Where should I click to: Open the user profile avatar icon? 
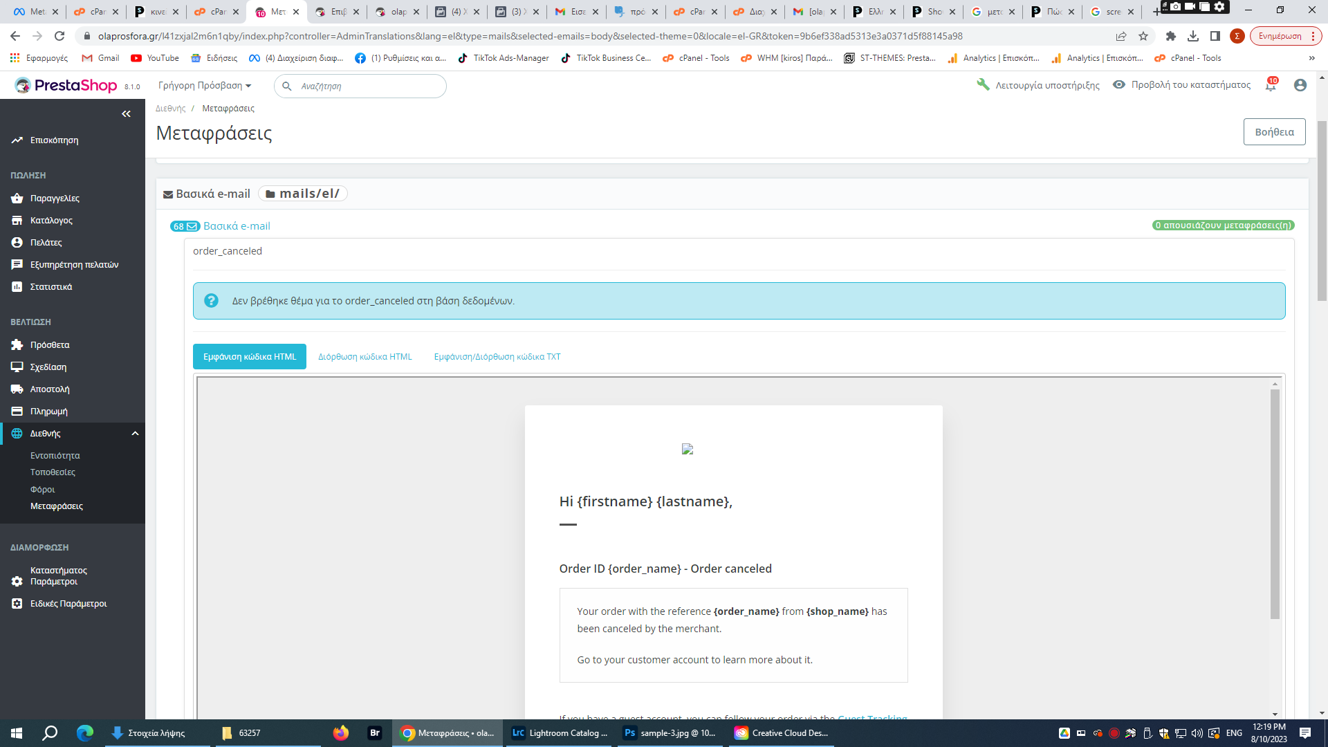(1300, 85)
